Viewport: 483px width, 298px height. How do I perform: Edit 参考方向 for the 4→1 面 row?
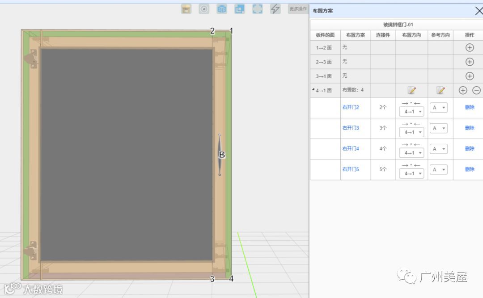[x=441, y=90]
